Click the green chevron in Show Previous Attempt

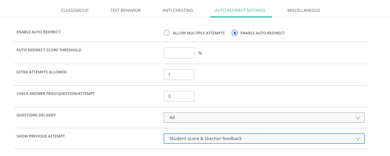point(357,139)
